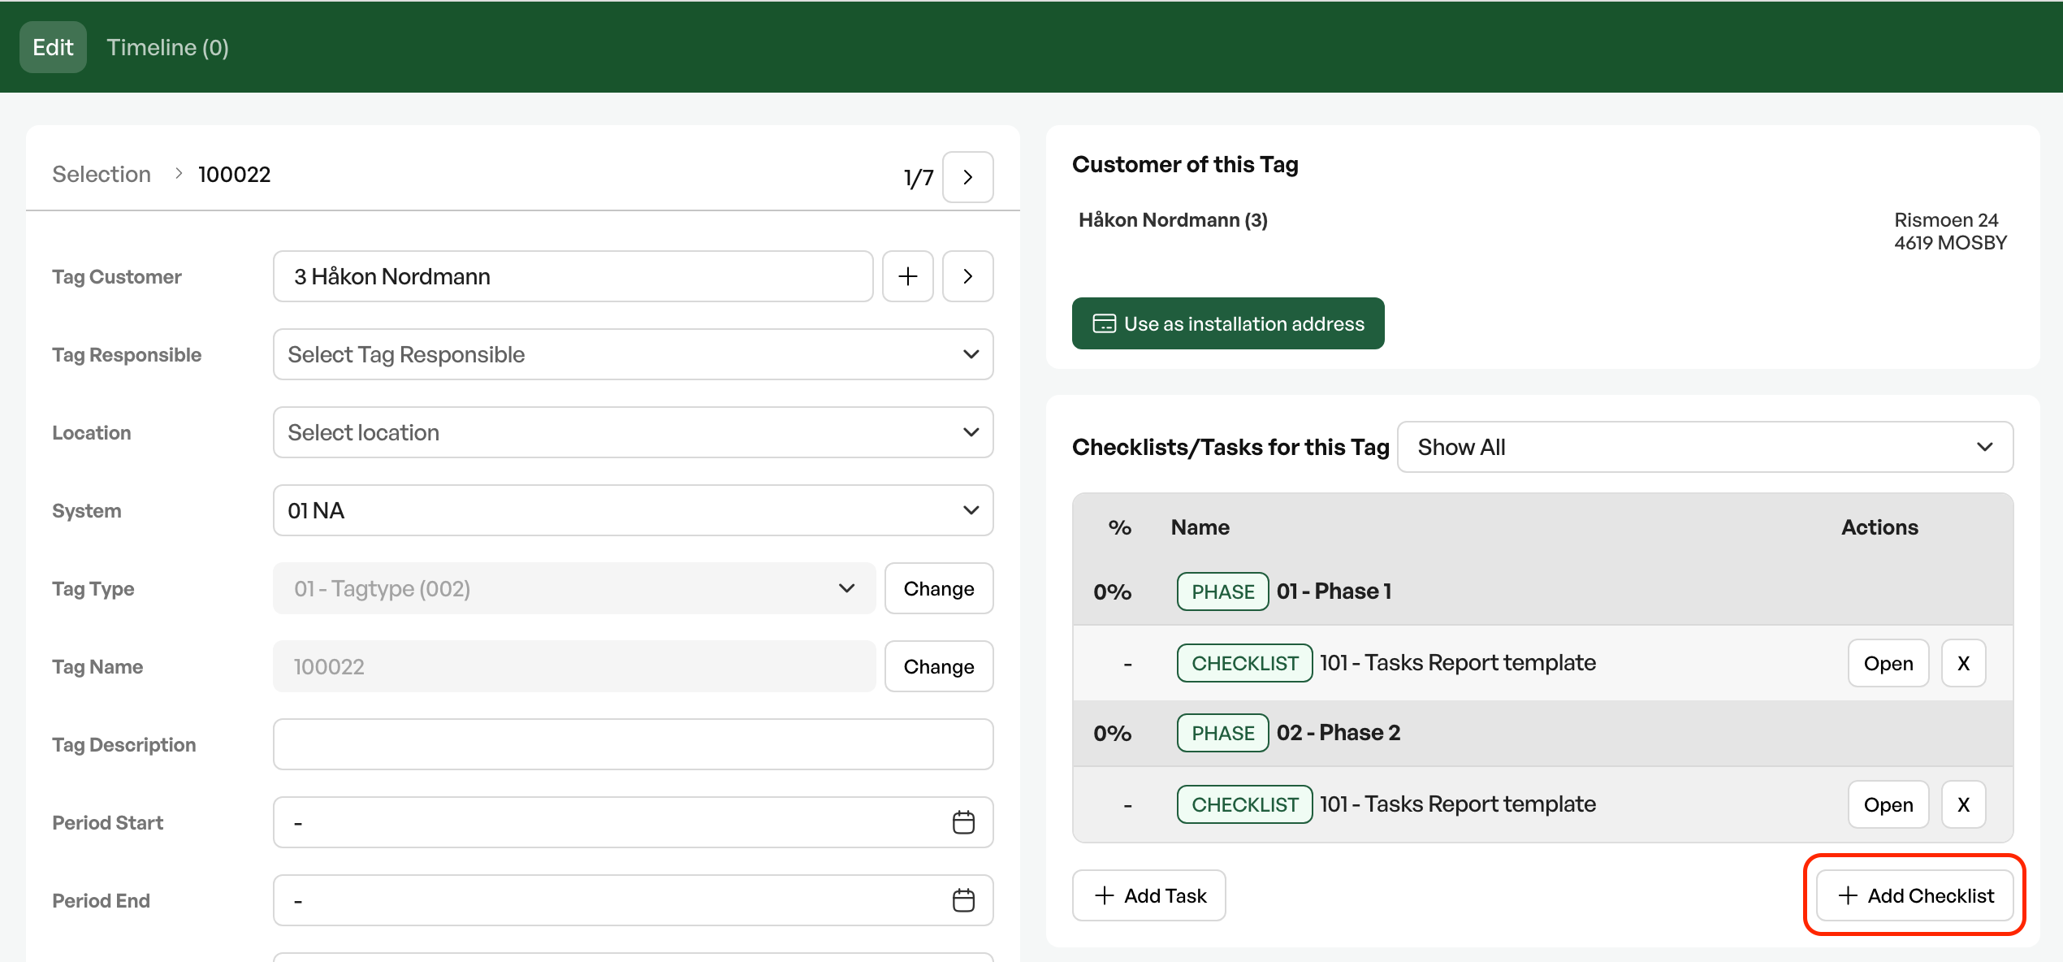This screenshot has height=962, width=2063.
Task: Open the Phase 2 Tasks Report template checklist
Action: (x=1888, y=804)
